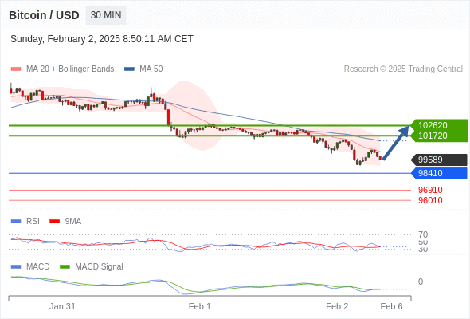Click the MA 50 blue legend swatch
Image resolution: width=470 pixels, height=319 pixels.
click(129, 69)
